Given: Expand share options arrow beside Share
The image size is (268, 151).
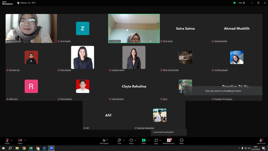Looking at the screenshot, I should click(149, 140).
